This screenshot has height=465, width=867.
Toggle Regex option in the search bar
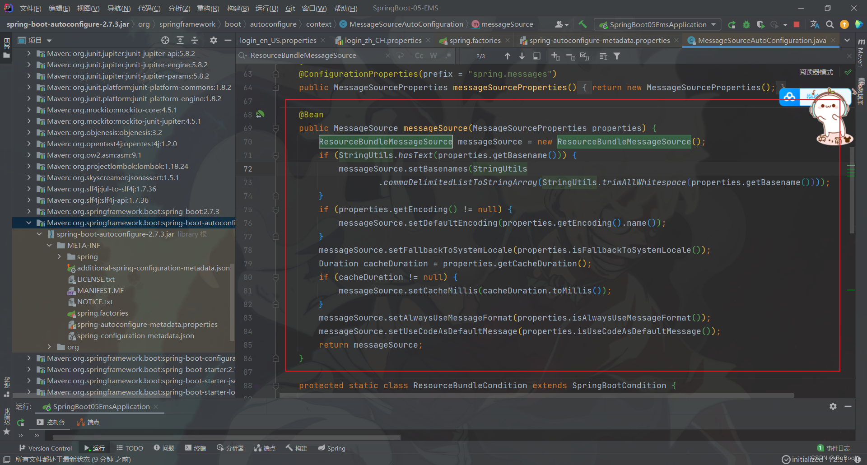coord(448,56)
